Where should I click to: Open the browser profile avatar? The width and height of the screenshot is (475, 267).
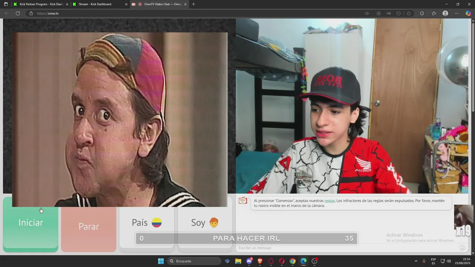click(x=445, y=13)
